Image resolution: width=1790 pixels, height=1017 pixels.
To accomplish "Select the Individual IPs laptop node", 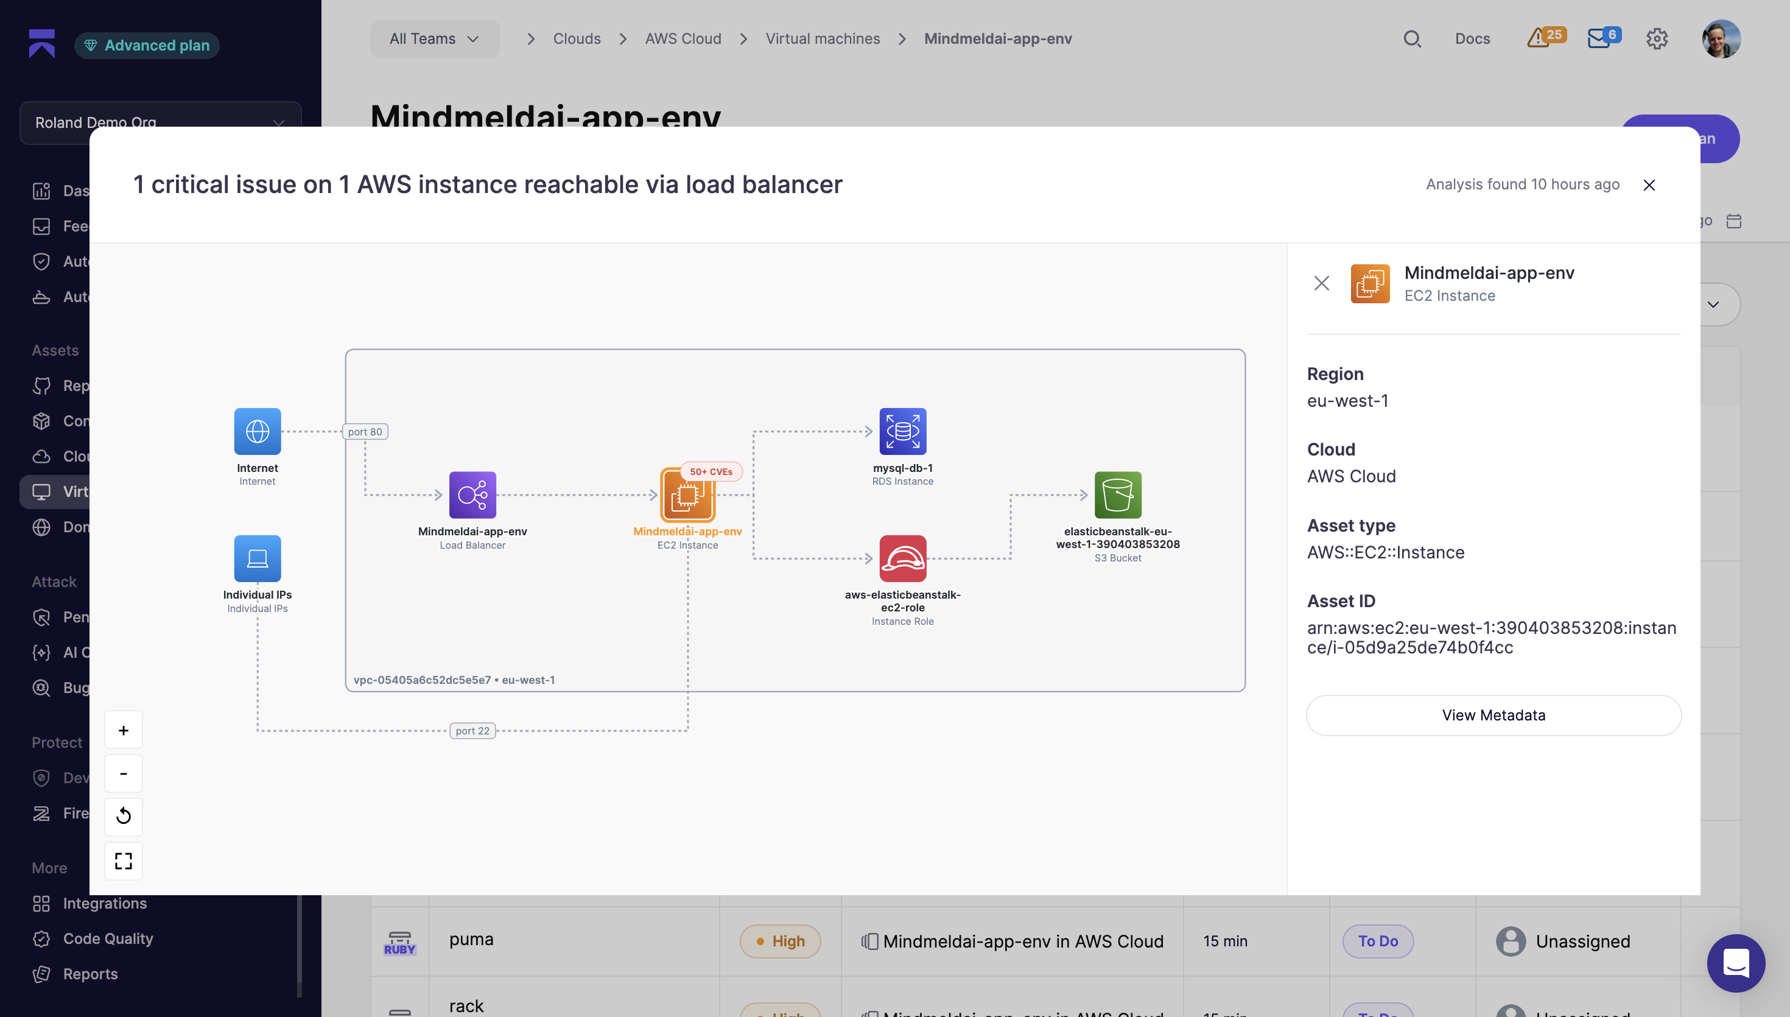I will pos(257,558).
